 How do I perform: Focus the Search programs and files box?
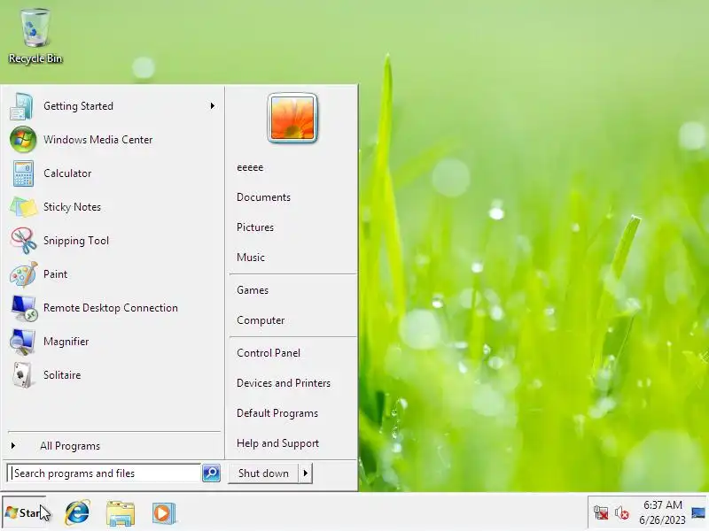click(x=105, y=473)
